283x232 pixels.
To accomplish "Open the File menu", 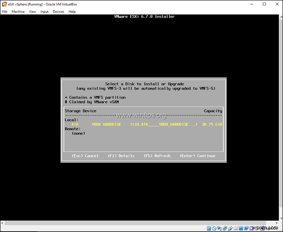I will [x=5, y=11].
